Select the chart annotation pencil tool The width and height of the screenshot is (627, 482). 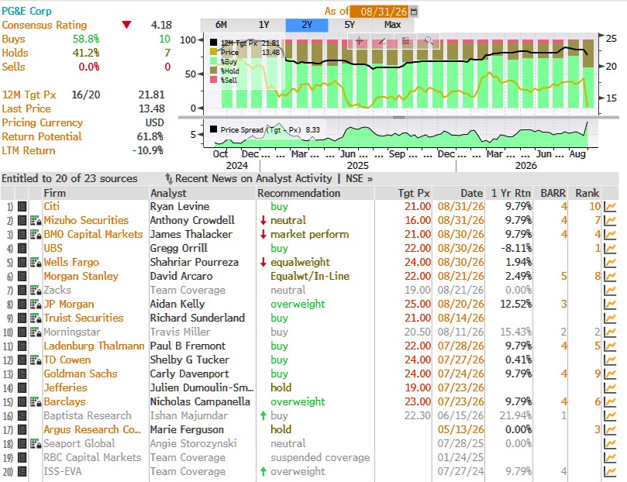click(382, 41)
